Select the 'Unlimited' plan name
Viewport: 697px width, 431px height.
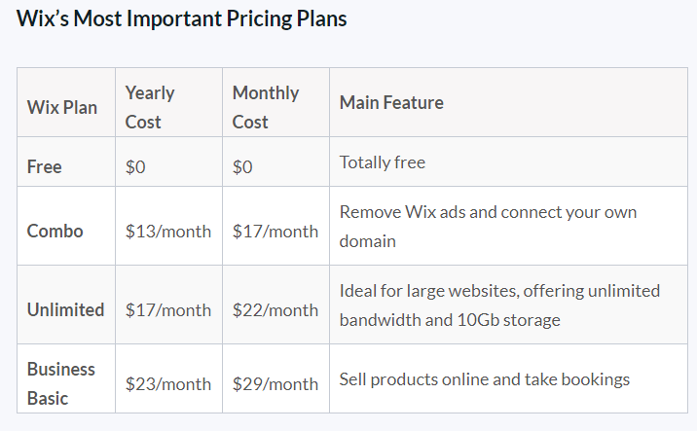66,309
